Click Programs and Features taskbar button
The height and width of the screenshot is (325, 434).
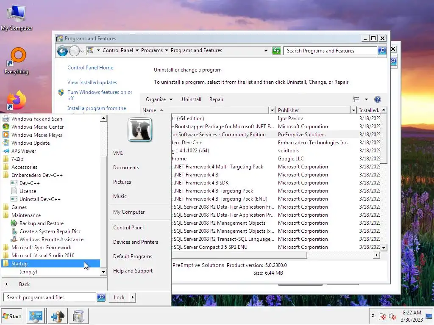78,316
